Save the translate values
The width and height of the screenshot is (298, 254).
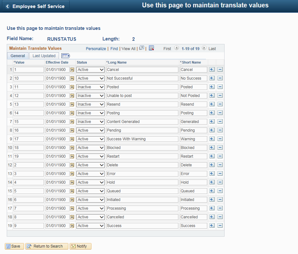point(14,246)
